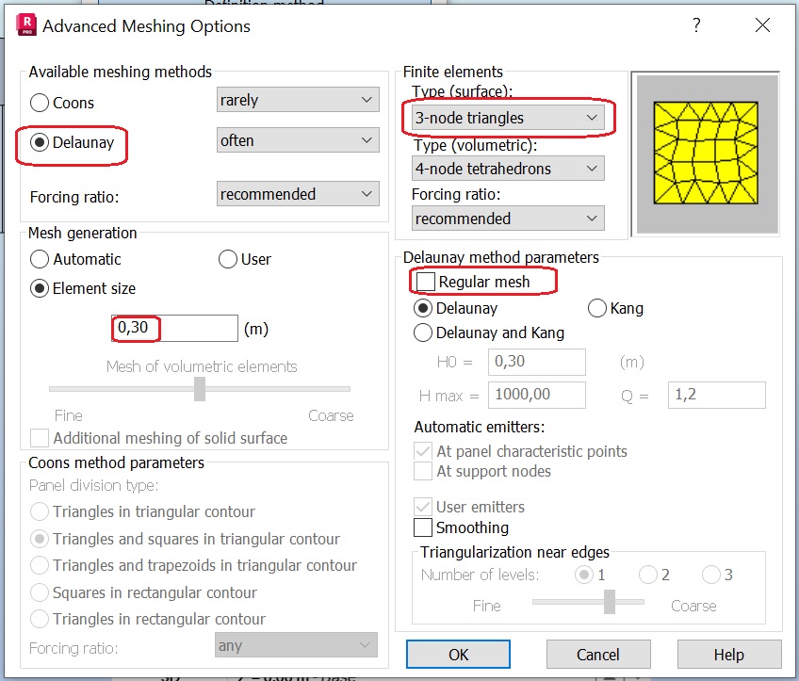Viewport: 799px width, 681px height.
Task: Select 3 for Number of levels
Action: click(710, 576)
